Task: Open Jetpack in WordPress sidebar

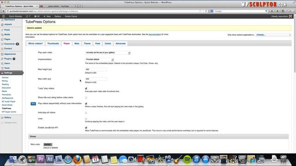Action: [8, 24]
